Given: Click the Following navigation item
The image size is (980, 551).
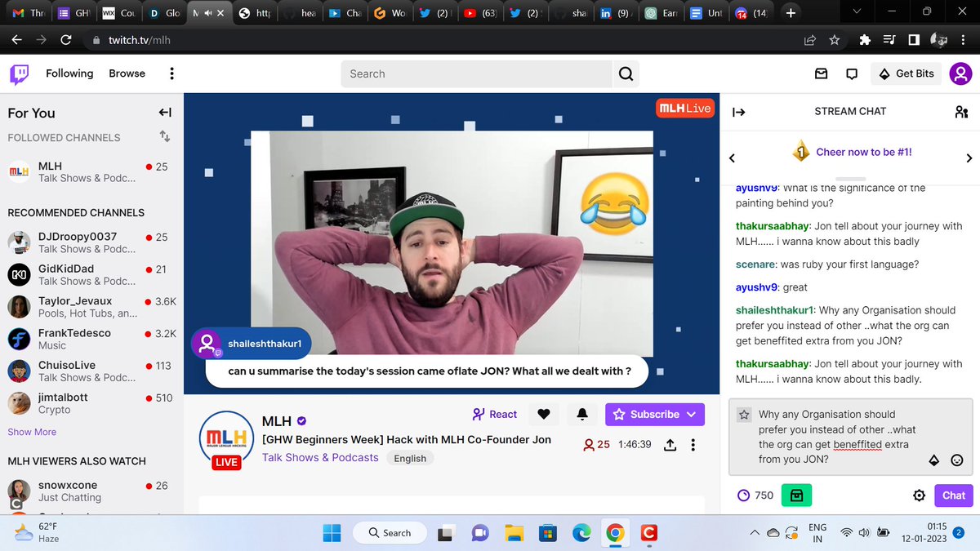Looking at the screenshot, I should pyautogui.click(x=69, y=73).
